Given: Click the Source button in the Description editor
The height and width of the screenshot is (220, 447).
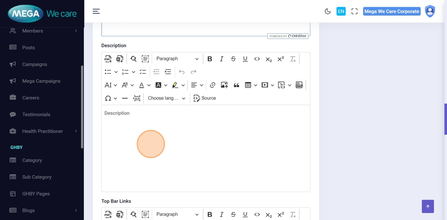Looking at the screenshot, I should pos(205,98).
